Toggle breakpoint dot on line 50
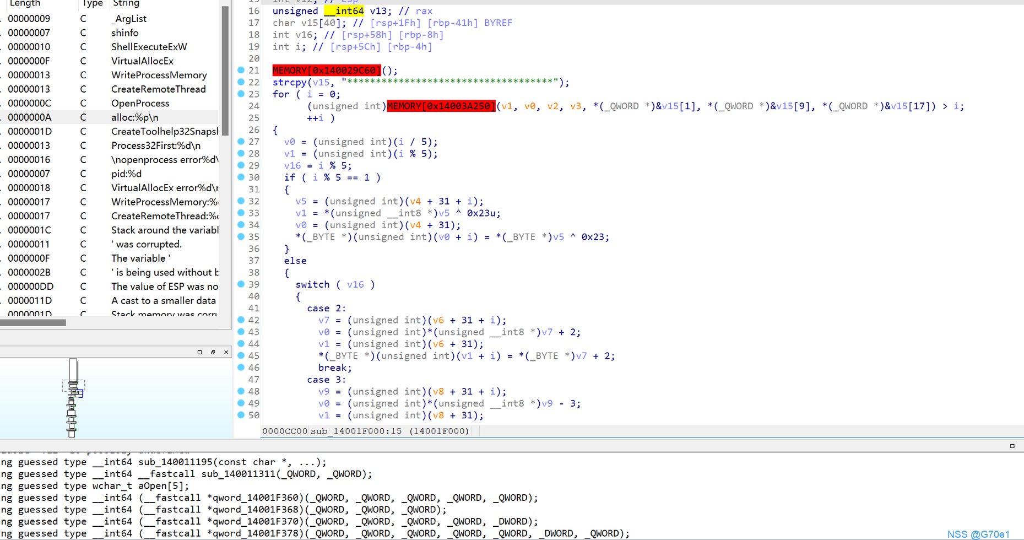1024x540 pixels. coord(241,415)
